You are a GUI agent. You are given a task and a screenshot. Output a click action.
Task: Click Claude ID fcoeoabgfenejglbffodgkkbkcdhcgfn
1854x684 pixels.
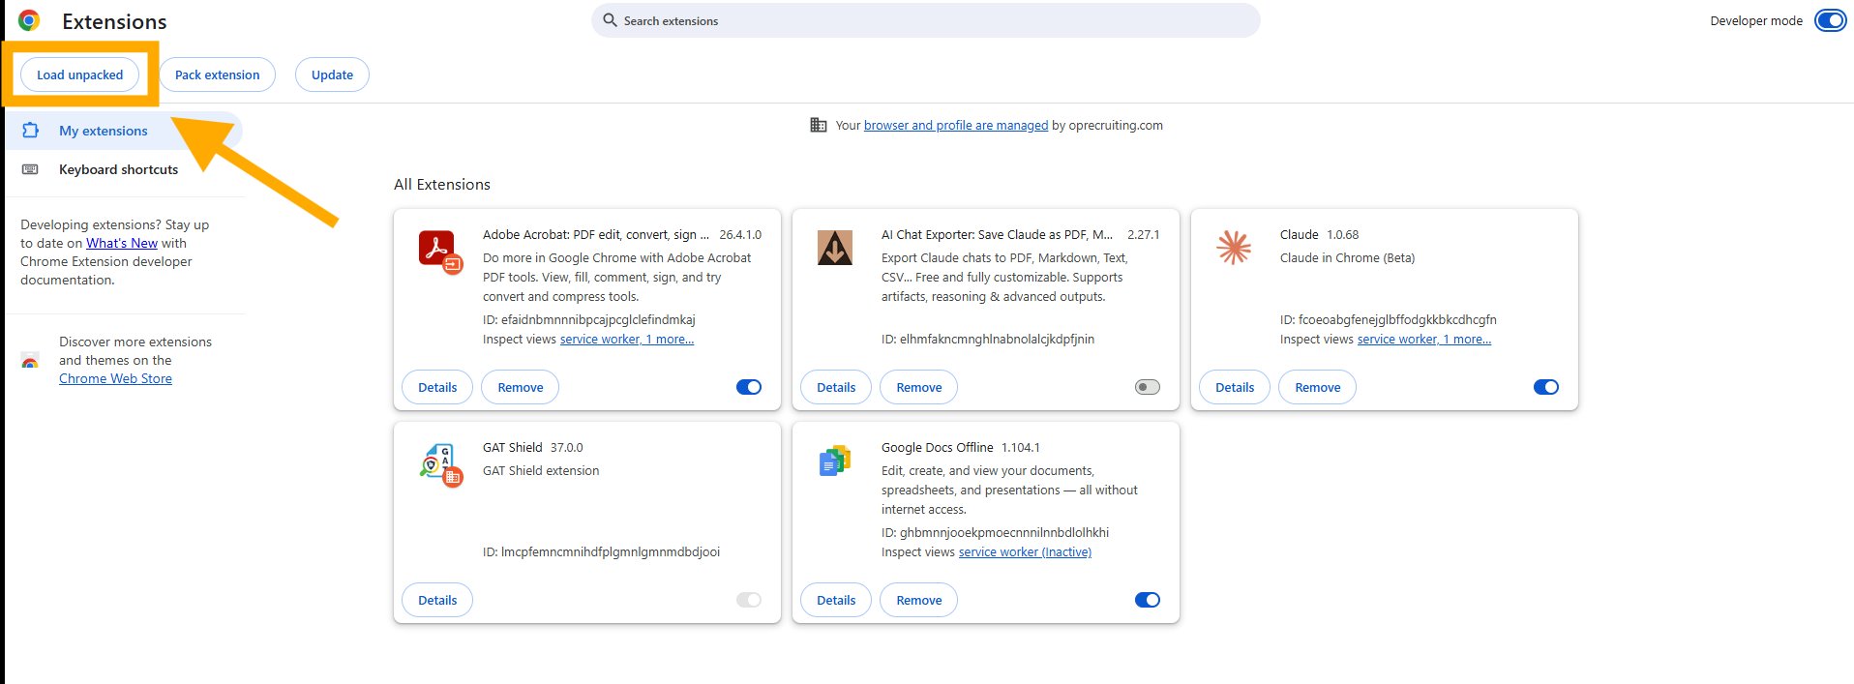pyautogui.click(x=1389, y=319)
